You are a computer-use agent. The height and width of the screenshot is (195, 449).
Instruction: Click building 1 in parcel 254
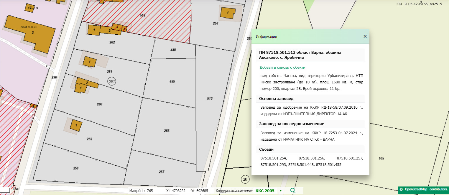coord(228,13)
